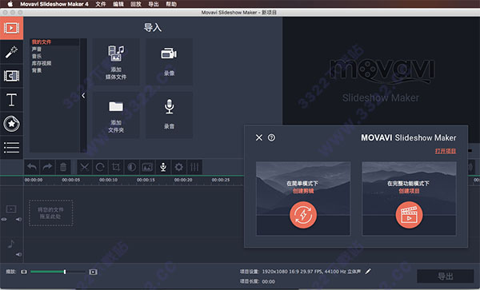Click the Export (导出) button at bottom right
Image resolution: width=480 pixels, height=290 pixels.
point(446,276)
